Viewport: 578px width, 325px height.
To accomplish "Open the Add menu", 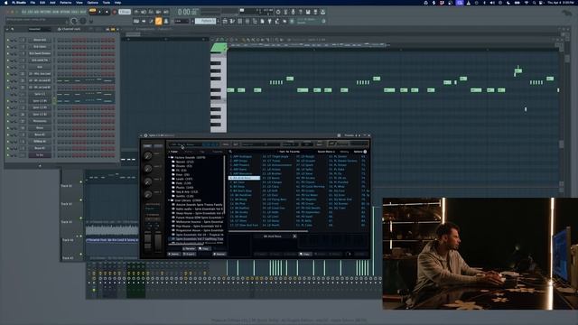I will point(52,3).
